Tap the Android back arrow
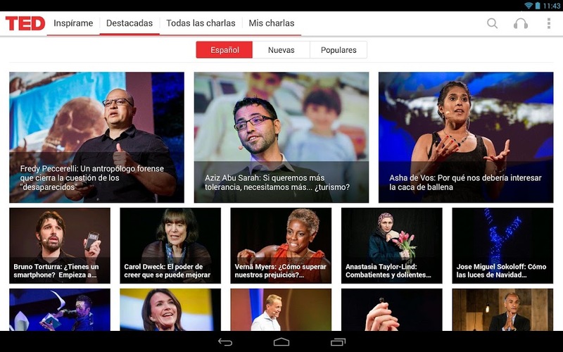563x352 pixels. tap(225, 342)
